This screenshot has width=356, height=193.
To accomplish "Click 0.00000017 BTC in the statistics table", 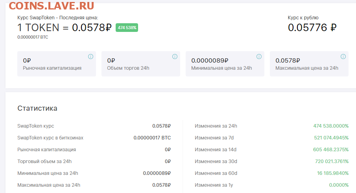I will pos(152,138).
